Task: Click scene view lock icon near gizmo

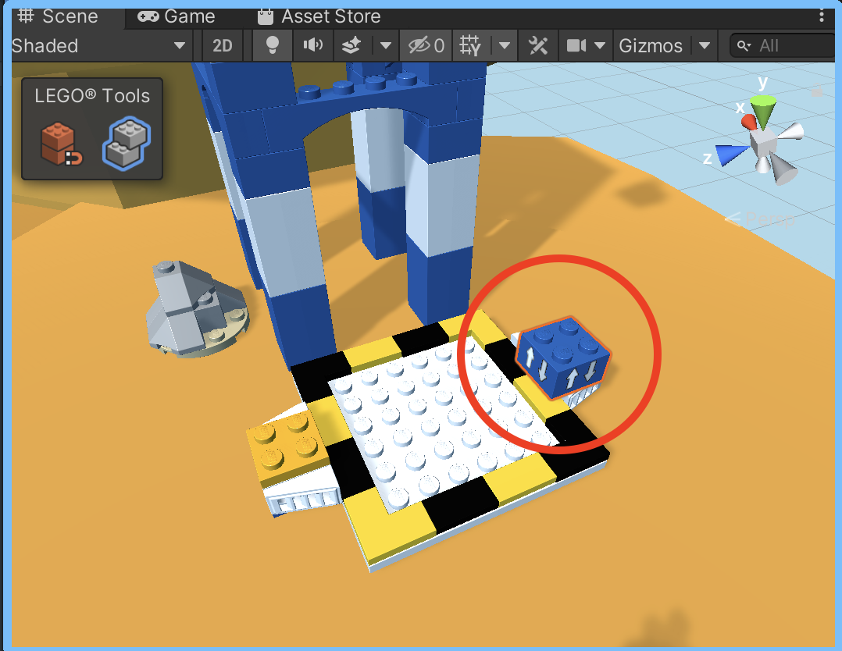Action: [817, 91]
